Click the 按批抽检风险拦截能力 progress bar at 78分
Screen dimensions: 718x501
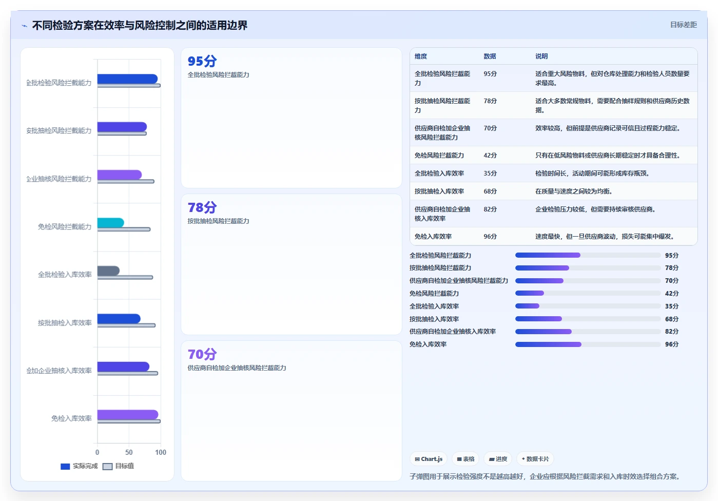[588, 268]
